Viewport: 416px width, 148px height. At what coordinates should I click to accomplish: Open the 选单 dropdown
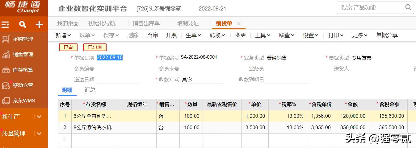(87, 35)
